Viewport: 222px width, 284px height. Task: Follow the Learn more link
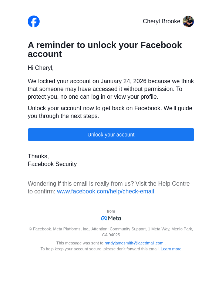click(171, 249)
